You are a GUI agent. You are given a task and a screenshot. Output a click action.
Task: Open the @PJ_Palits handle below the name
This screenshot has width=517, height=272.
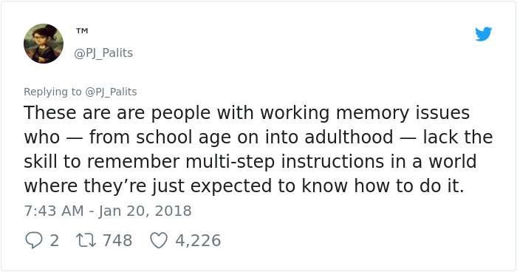[103, 52]
